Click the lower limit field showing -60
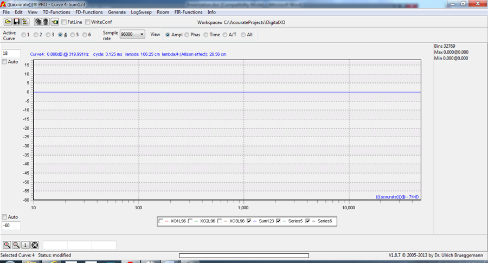The width and height of the screenshot is (488, 263). click(11, 226)
